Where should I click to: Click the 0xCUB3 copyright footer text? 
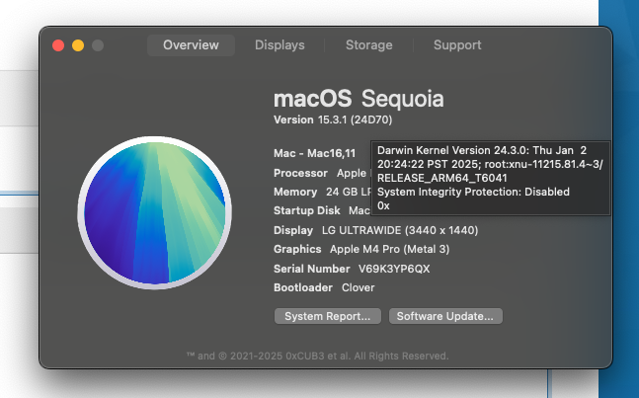pyautogui.click(x=317, y=357)
